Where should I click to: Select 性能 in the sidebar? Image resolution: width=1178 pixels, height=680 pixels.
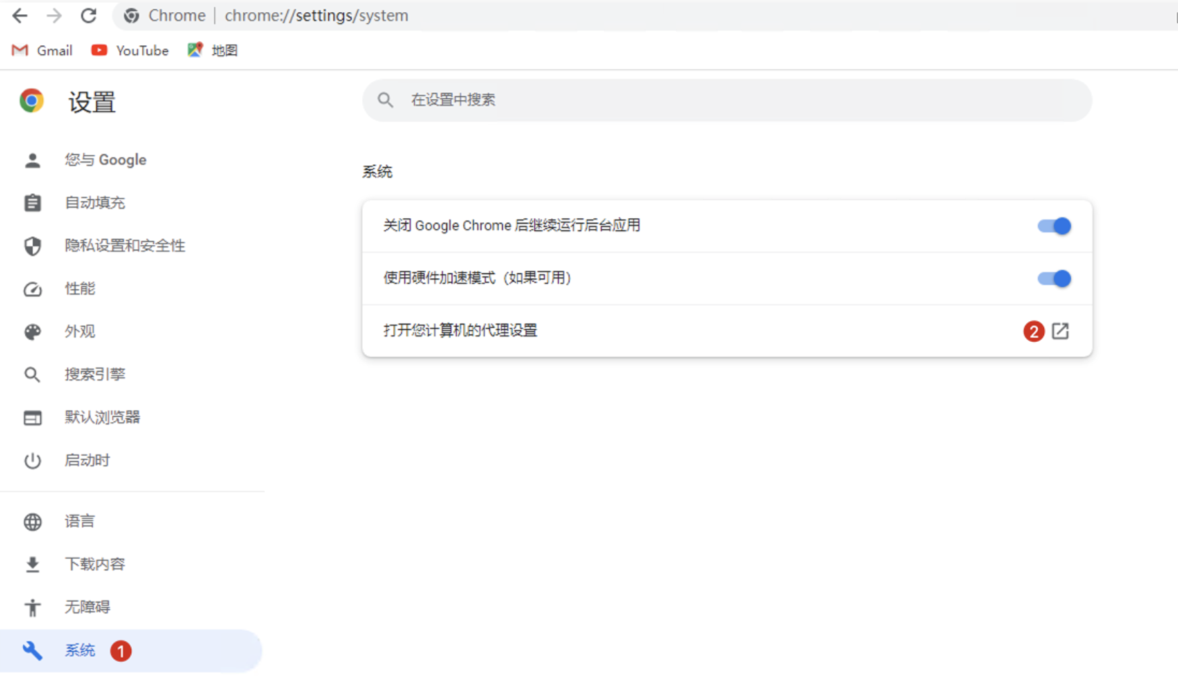79,289
